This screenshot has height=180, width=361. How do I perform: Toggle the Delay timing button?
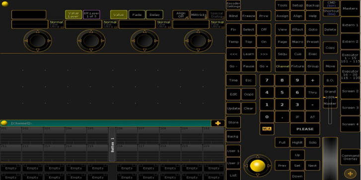154,14
